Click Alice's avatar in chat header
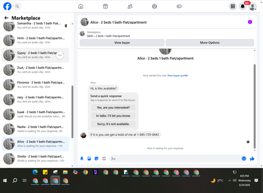Image resolution: width=263 pixels, height=193 pixels. pyautogui.click(x=85, y=22)
